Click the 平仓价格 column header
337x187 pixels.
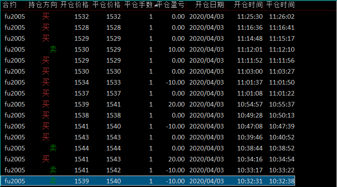106,5
